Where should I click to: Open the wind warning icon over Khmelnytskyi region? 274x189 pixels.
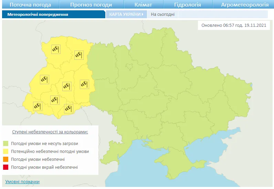tap(84, 84)
